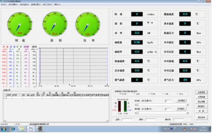Click the 退出系统 exit button
The width and height of the screenshot is (212, 133).
click(x=201, y=117)
